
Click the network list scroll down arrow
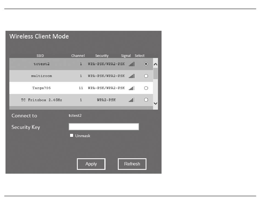[x=156, y=103]
